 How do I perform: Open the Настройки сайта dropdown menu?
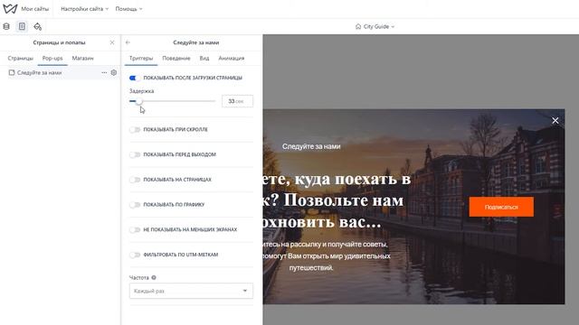click(84, 9)
